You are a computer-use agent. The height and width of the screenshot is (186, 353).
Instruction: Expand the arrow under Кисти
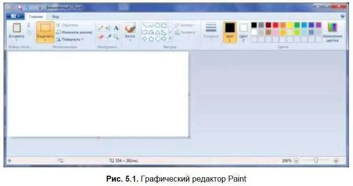(x=130, y=40)
